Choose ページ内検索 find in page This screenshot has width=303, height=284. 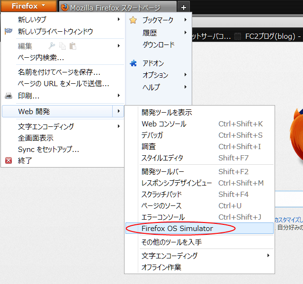tap(41, 58)
